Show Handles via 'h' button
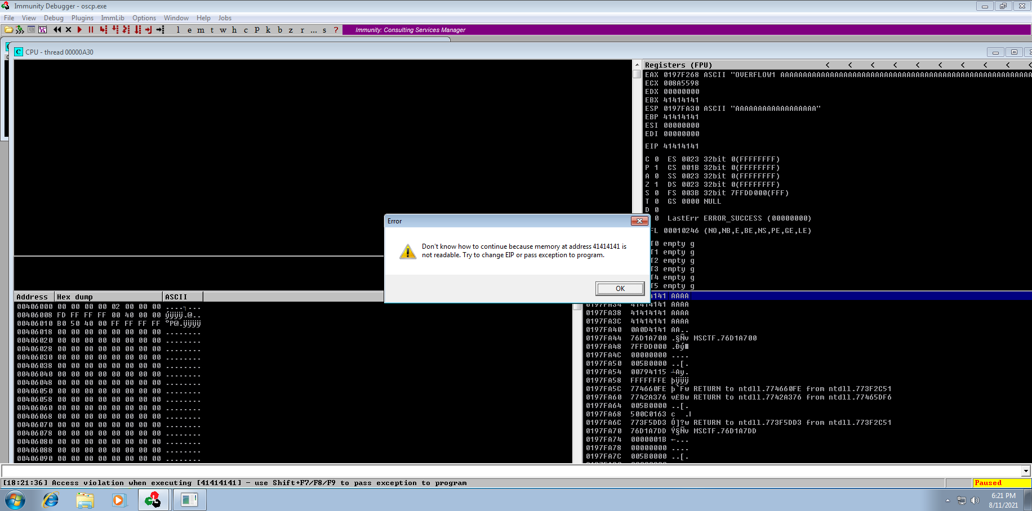Screen dimensions: 1032x511 coord(234,30)
